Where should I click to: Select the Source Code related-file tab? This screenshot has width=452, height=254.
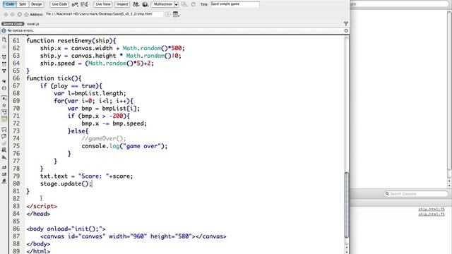tap(13, 24)
